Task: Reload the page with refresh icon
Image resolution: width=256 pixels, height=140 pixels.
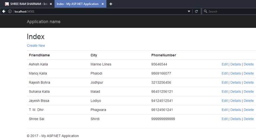Action: 196,11
